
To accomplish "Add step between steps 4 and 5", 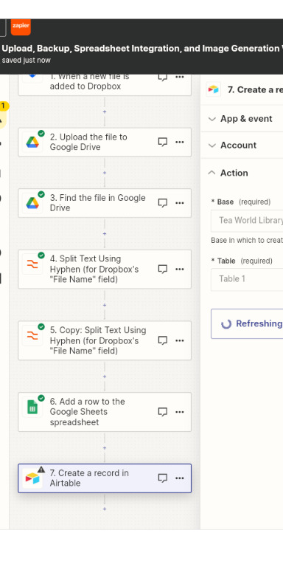I will [105, 305].
